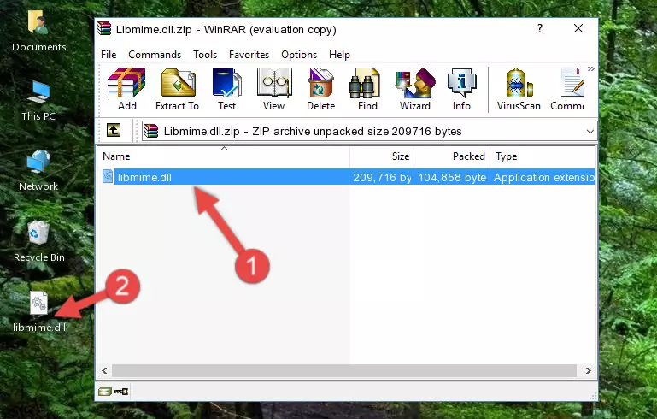Click the password key status icon
This screenshot has height=419, width=657.
point(121,392)
